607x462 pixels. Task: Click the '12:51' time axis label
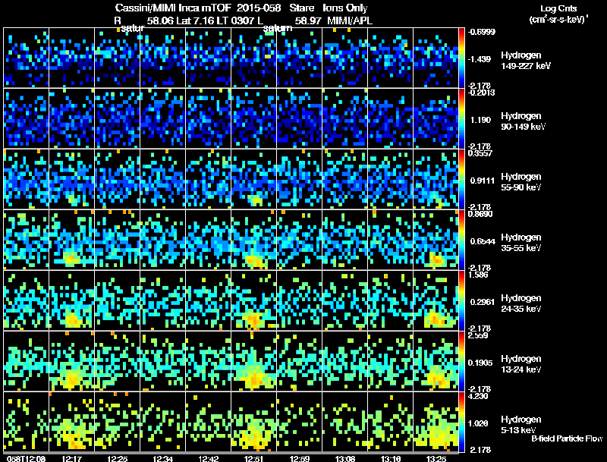point(254,459)
